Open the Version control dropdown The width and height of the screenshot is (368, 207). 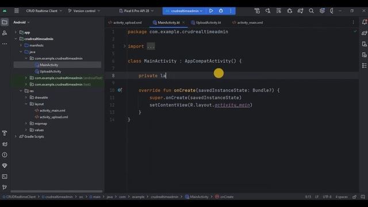pyautogui.click(x=84, y=11)
